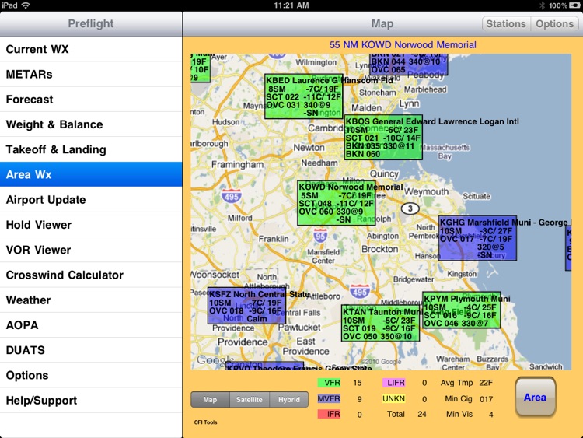Click the Wi-Fi icon in status bar
583x438 pixels.
tap(26, 5)
